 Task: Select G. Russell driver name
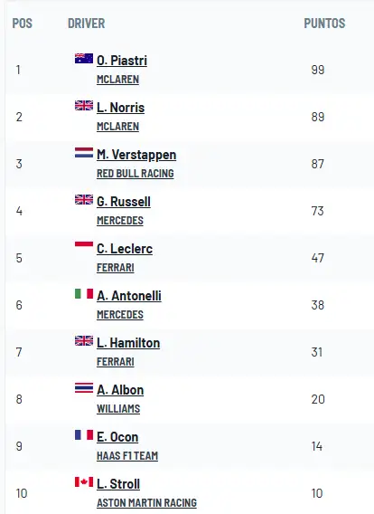124,202
